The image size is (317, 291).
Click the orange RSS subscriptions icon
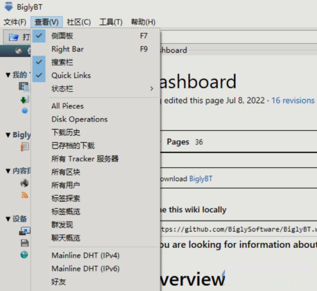coord(25,195)
